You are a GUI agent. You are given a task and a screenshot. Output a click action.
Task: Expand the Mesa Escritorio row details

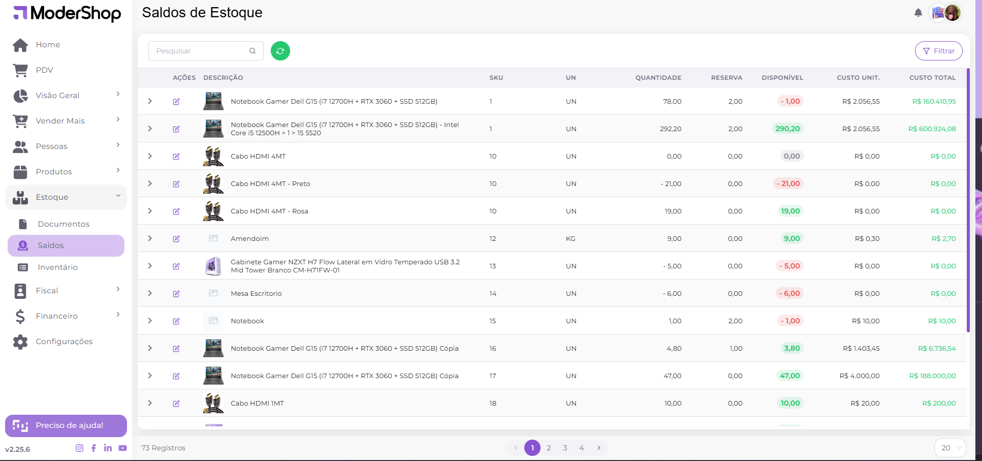point(150,293)
